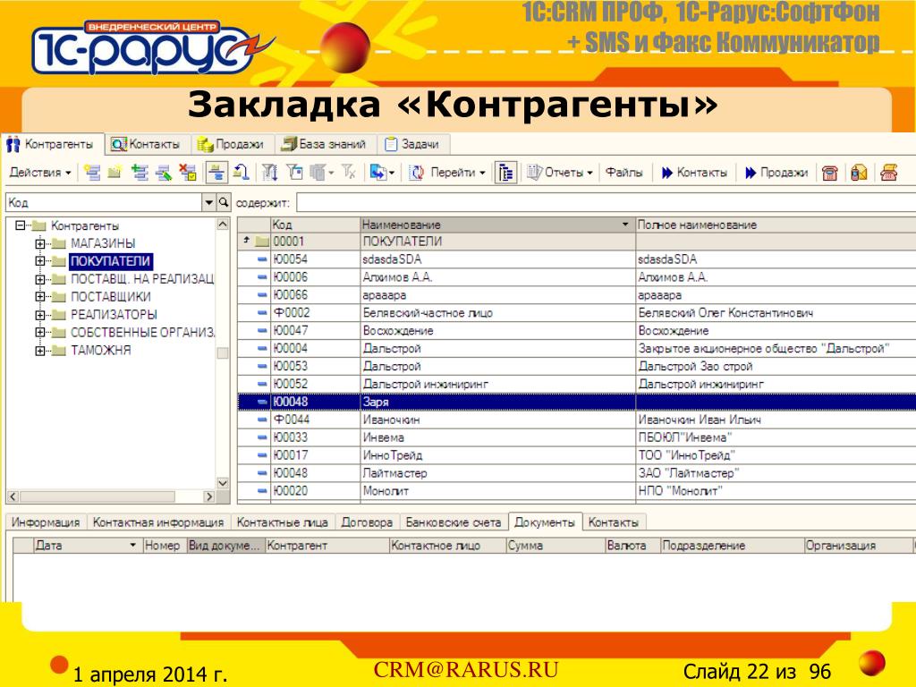Click the New group folder icon

pyautogui.click(x=114, y=173)
